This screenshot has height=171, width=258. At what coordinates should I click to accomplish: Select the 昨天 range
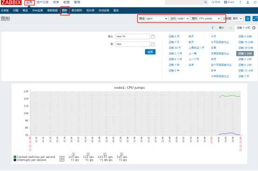pyautogui.click(x=191, y=36)
